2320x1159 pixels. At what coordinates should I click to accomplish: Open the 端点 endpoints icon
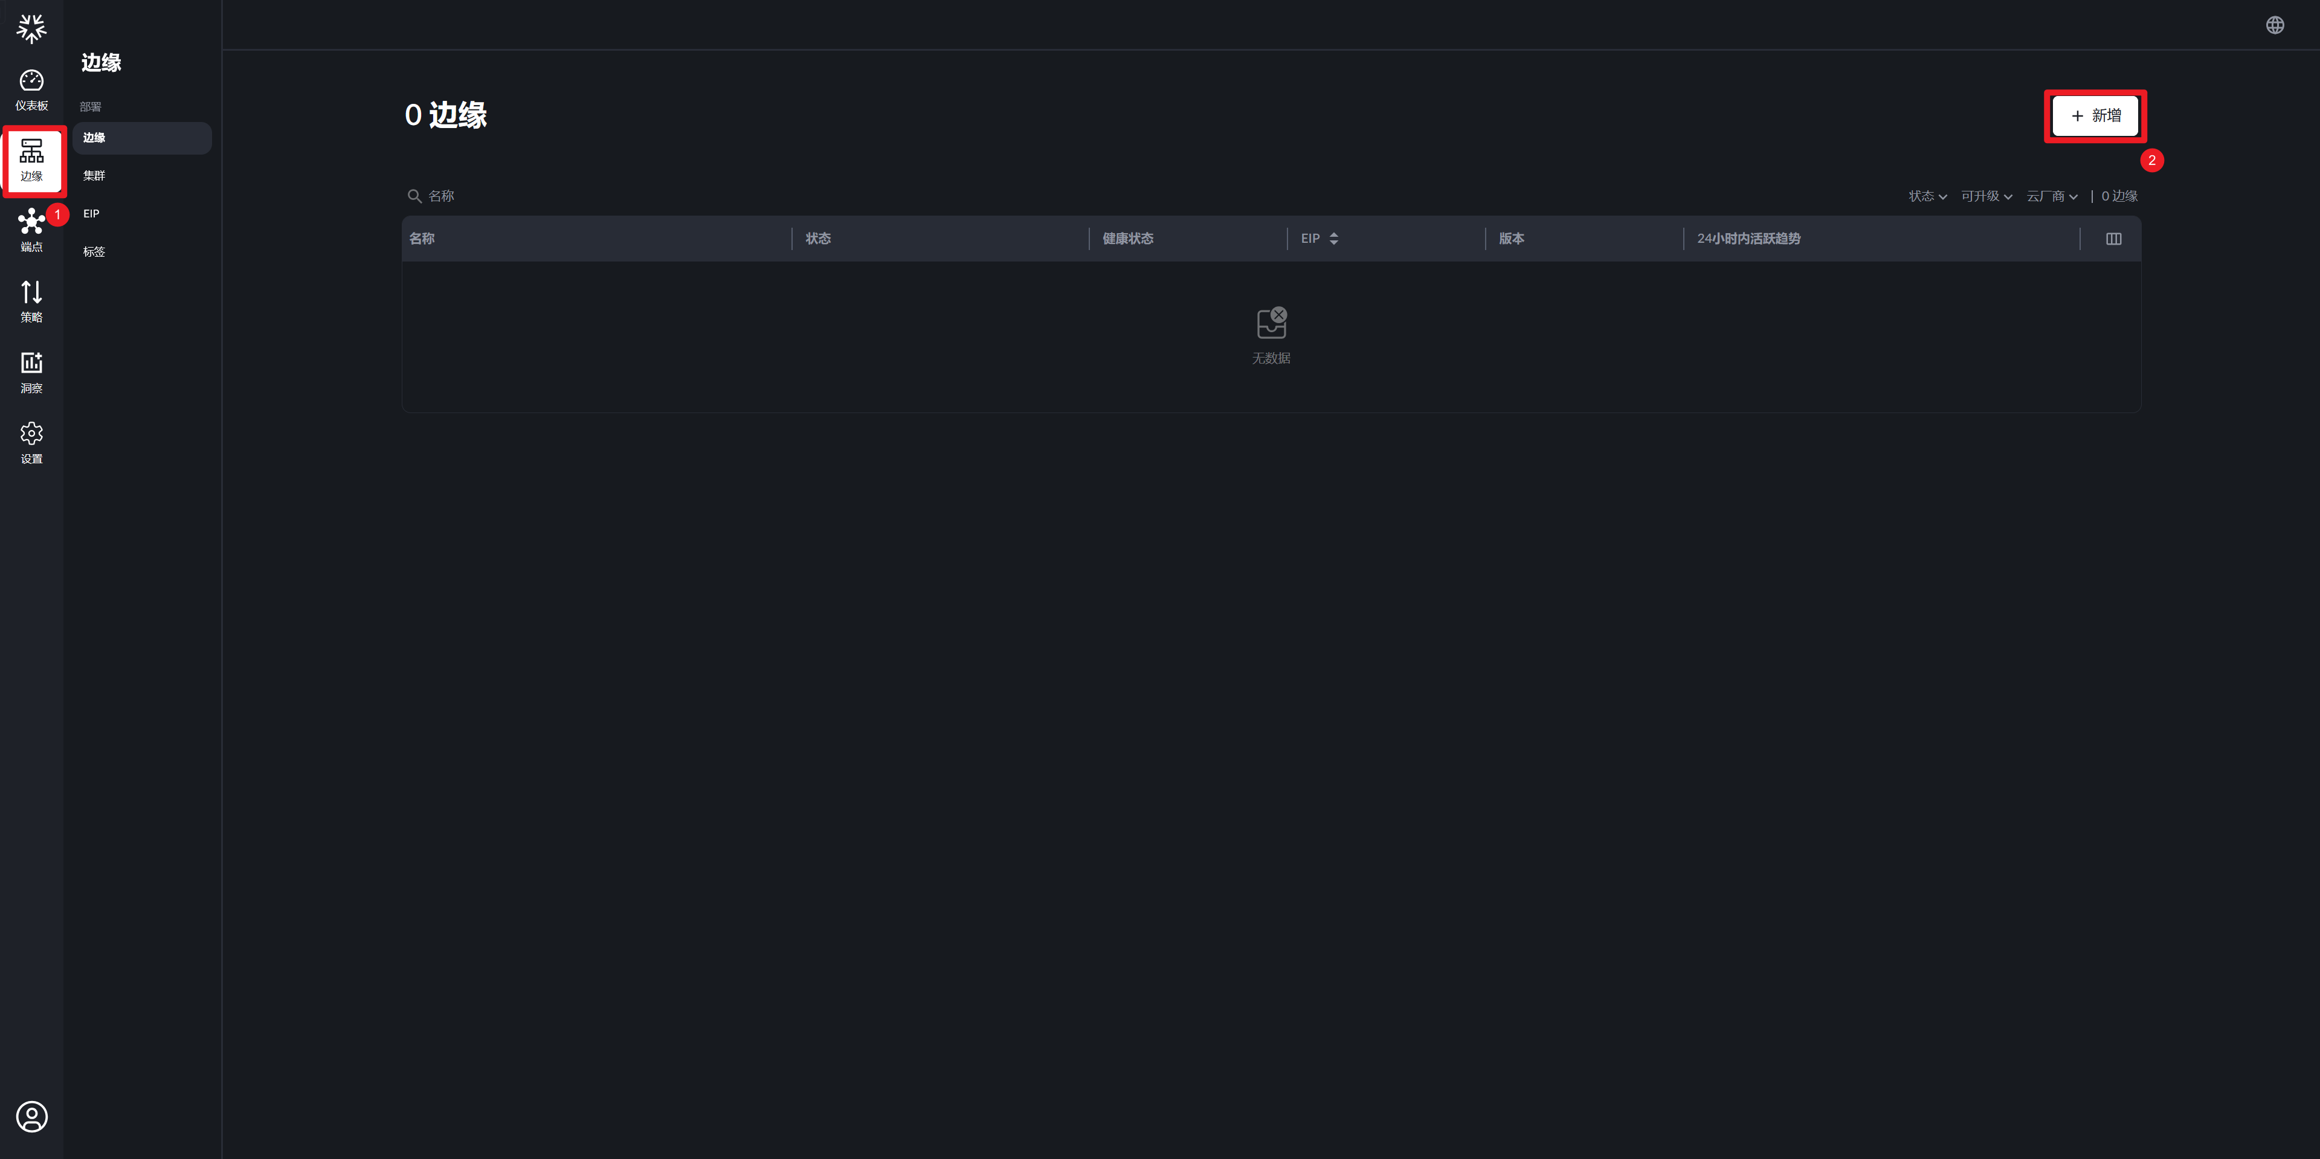coord(31,231)
